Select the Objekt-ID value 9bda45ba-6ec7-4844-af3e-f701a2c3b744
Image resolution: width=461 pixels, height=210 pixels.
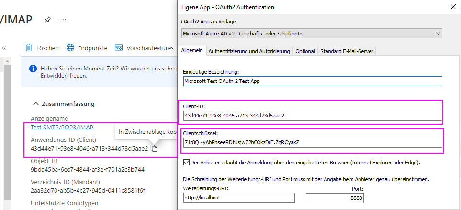click(87, 170)
